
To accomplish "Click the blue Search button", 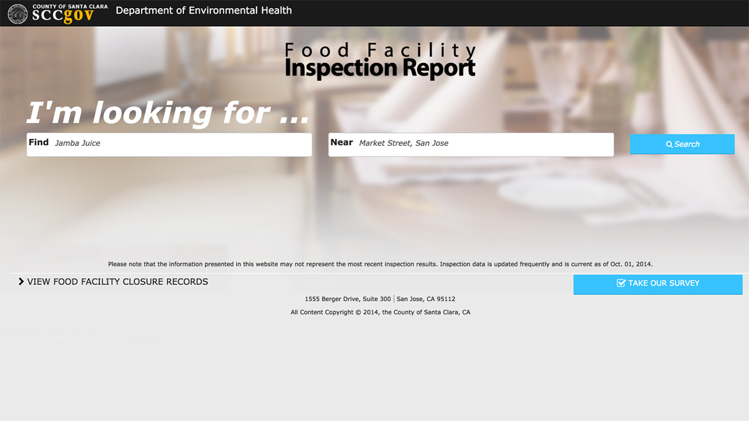I will [x=682, y=144].
